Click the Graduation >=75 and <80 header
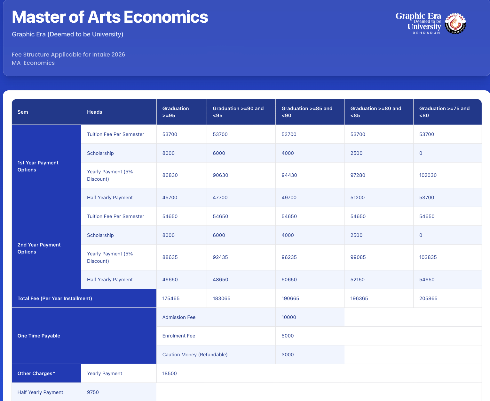 point(444,112)
